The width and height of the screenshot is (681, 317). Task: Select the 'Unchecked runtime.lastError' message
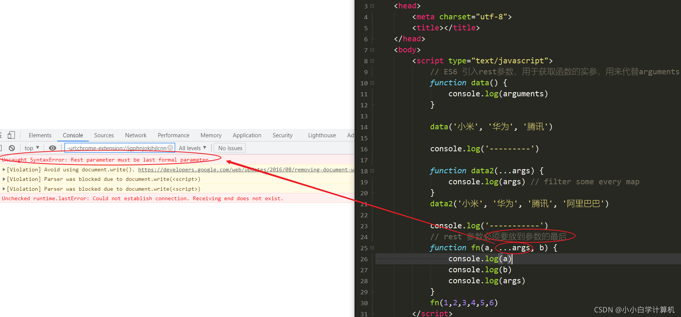click(142, 198)
